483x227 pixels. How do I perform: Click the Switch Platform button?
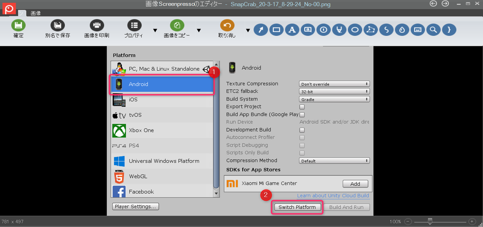tap(298, 207)
